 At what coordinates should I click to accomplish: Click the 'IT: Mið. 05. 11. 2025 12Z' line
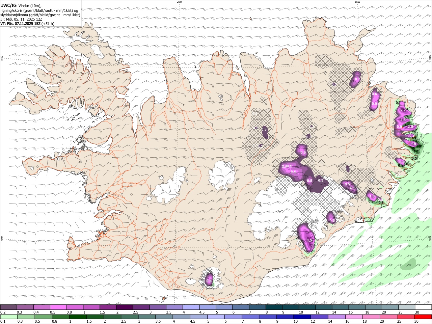21,19
